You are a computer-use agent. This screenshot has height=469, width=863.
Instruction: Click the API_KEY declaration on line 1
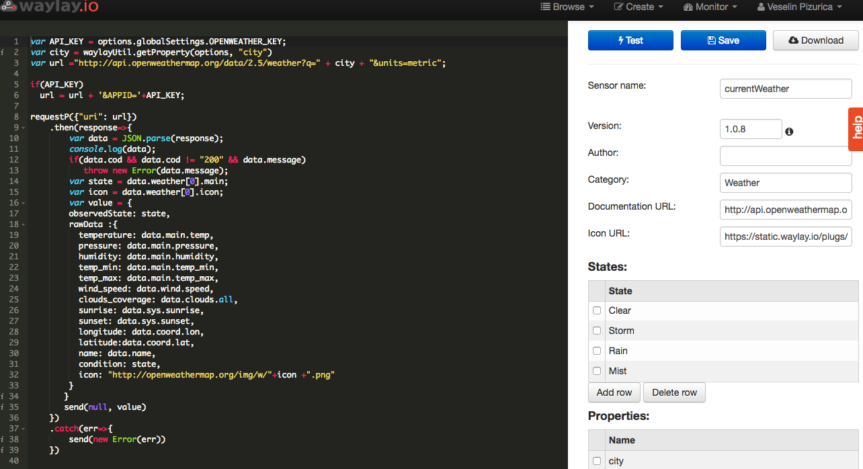[158, 42]
